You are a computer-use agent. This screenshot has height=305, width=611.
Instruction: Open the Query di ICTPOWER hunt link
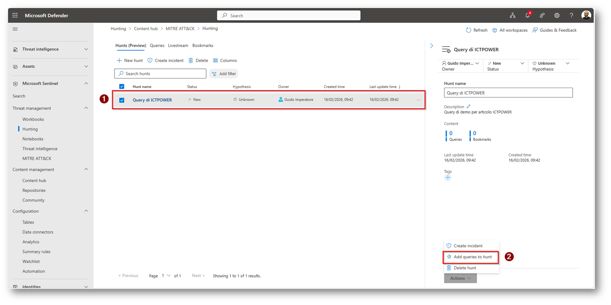pos(152,100)
